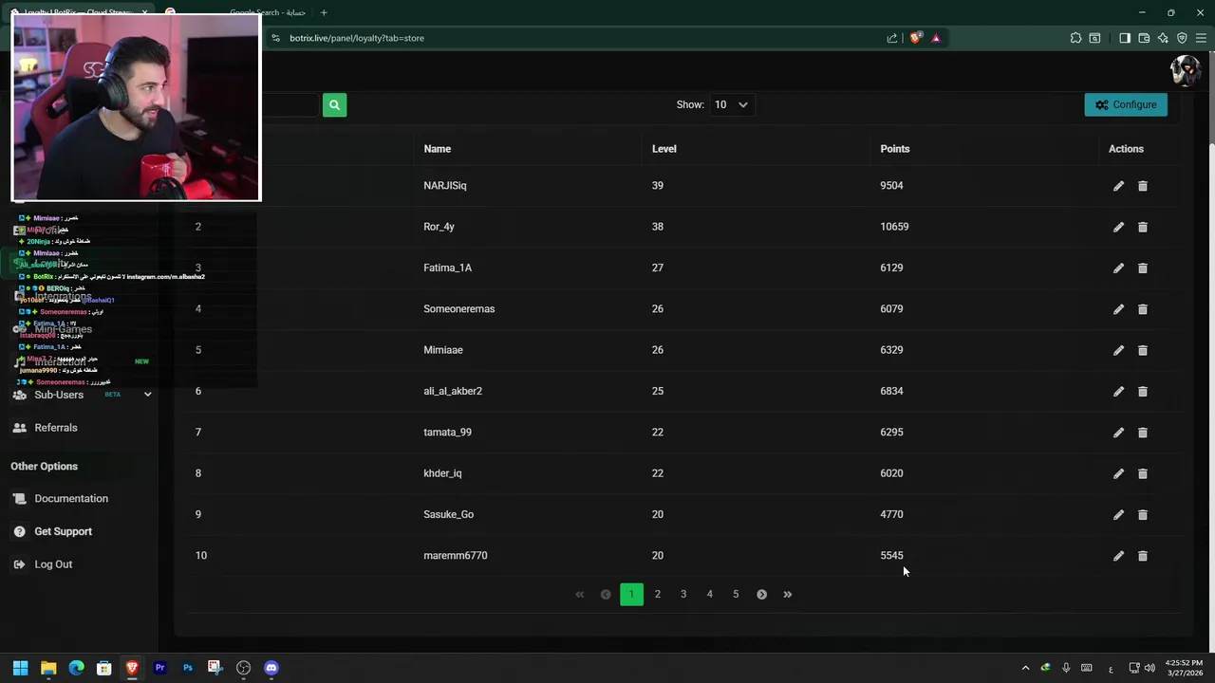The width and height of the screenshot is (1215, 683).
Task: Delete Mimiaae's row
Action: (1143, 350)
